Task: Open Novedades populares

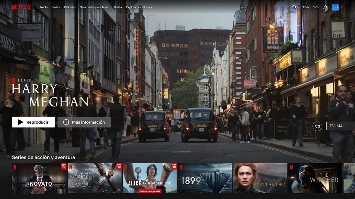Action: tap(94, 7)
